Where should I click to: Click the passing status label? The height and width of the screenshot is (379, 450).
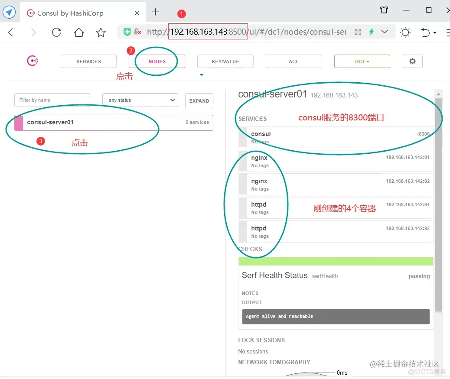pos(419,276)
